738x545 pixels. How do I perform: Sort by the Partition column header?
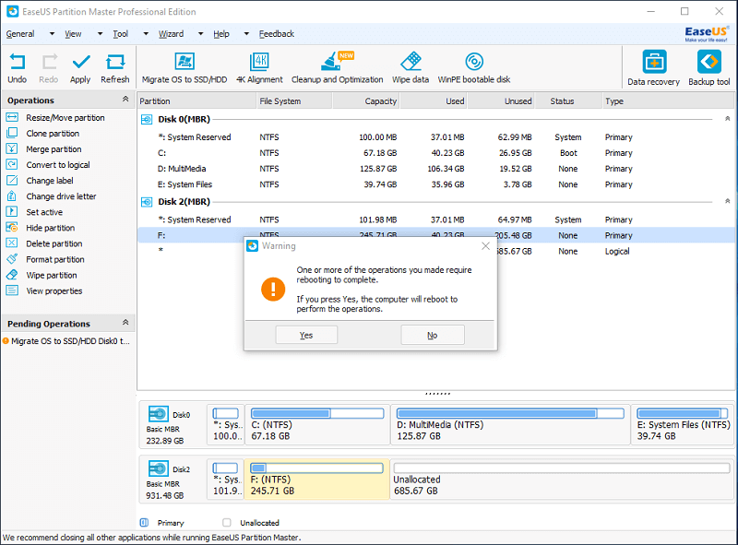coord(197,101)
